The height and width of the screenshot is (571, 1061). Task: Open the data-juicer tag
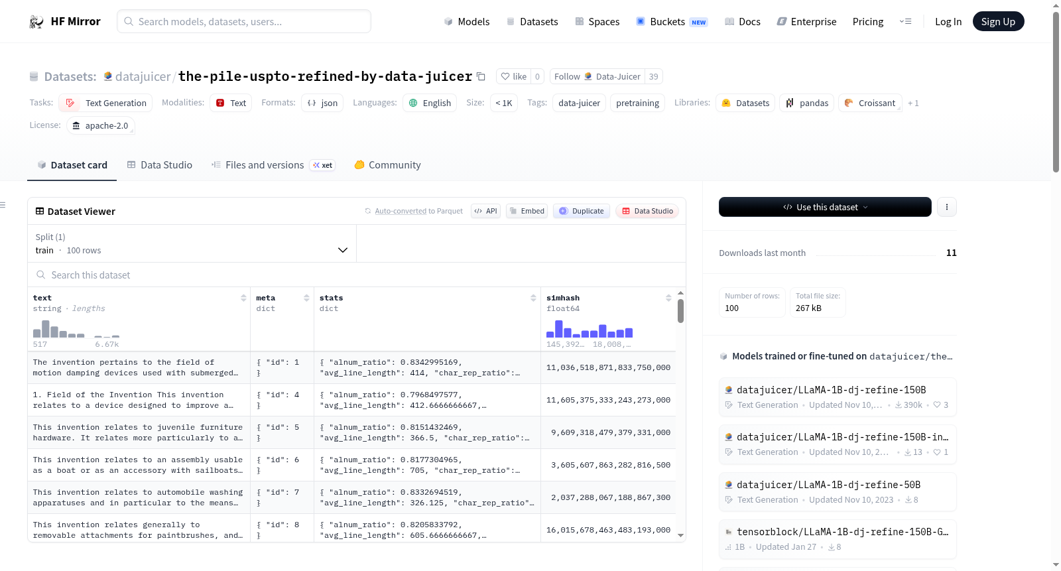[x=579, y=103]
